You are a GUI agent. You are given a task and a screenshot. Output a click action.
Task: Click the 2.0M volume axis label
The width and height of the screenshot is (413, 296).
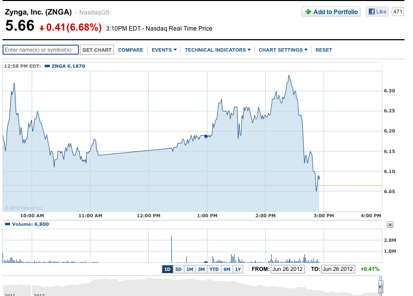coord(390,240)
